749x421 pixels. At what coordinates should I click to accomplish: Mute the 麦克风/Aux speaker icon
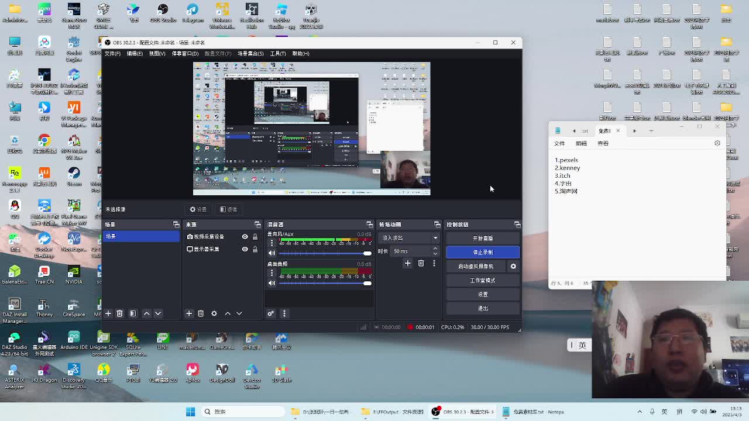click(x=272, y=253)
